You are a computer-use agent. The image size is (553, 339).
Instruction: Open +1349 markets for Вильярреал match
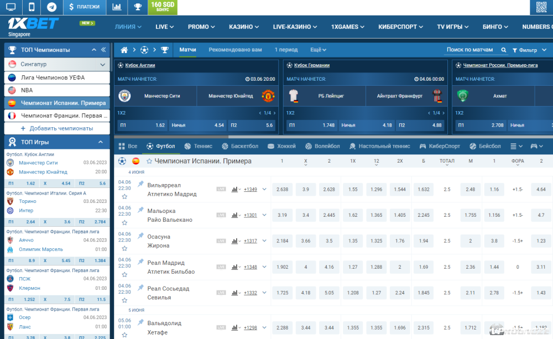[x=251, y=190]
